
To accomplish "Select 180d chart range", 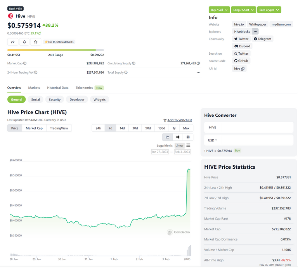I will (162, 128).
